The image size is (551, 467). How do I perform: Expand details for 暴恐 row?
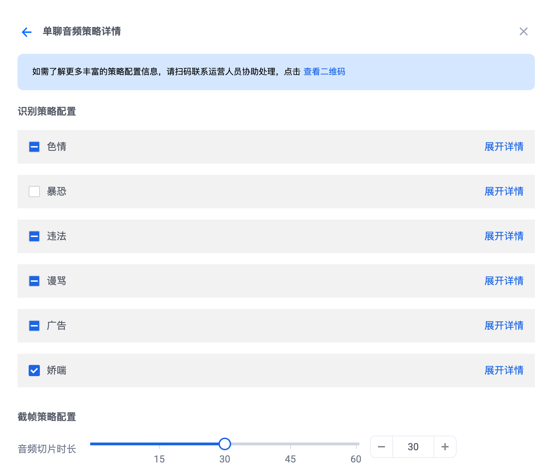coord(504,191)
